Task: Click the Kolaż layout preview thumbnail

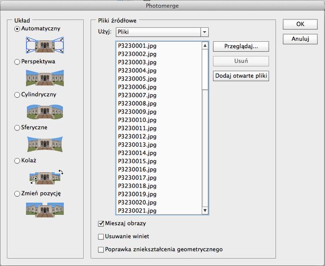Action: 46,177
